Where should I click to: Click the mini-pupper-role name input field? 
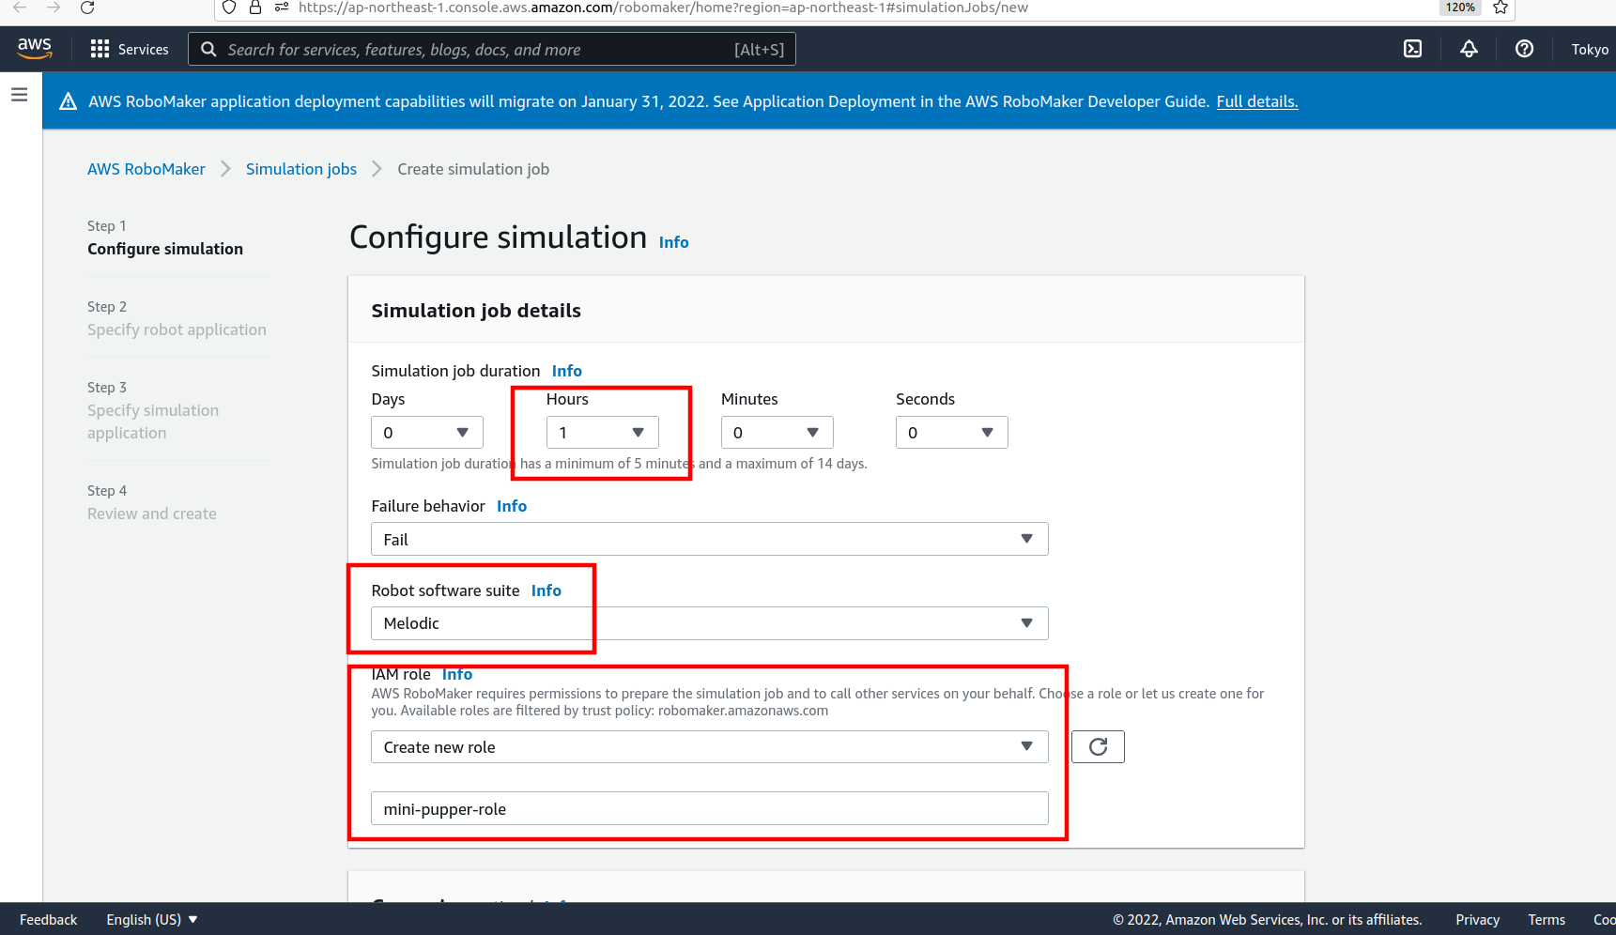(x=709, y=808)
